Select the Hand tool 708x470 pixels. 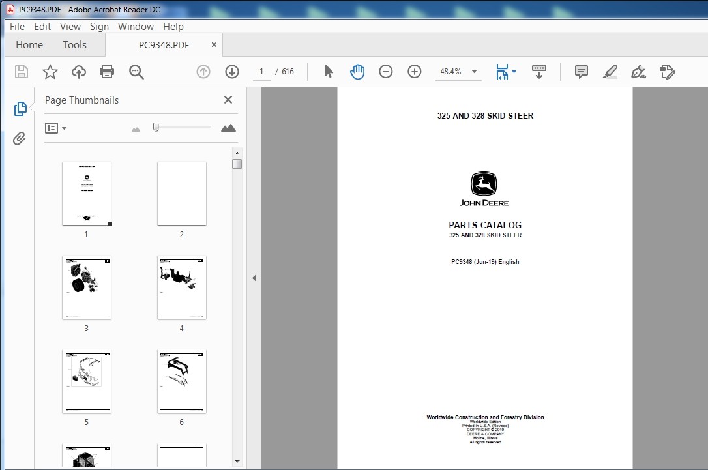click(357, 72)
